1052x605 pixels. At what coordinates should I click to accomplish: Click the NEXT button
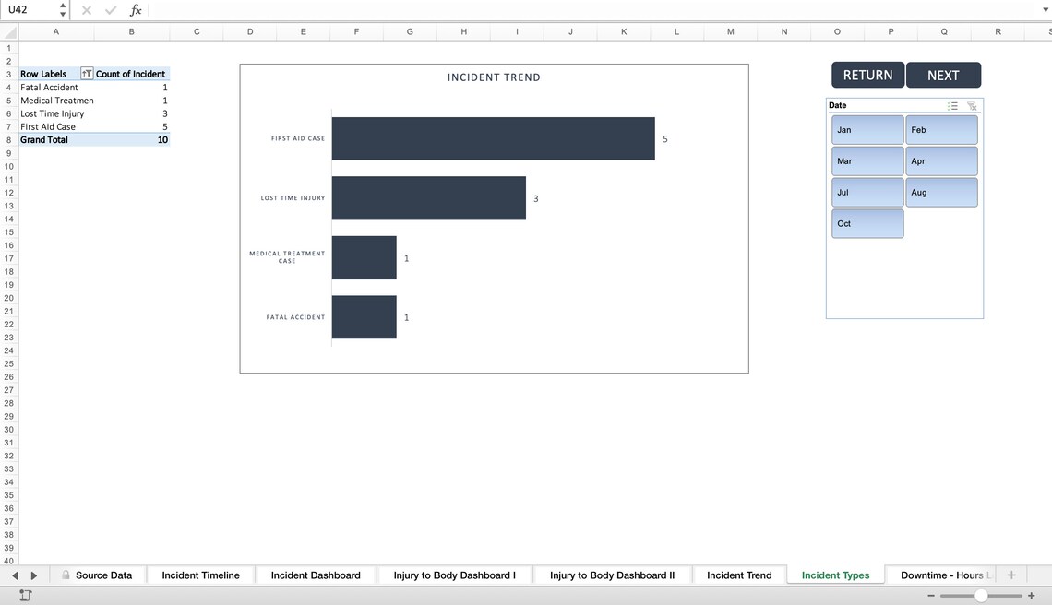943,75
